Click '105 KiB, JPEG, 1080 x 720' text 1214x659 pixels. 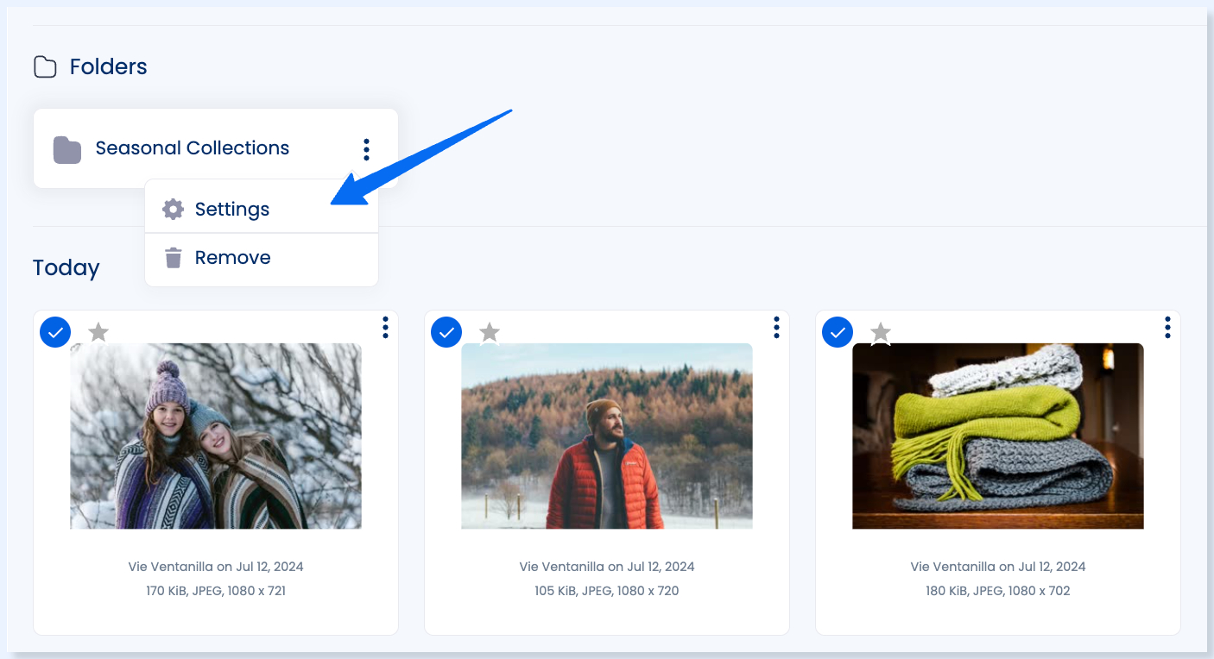coord(607,591)
